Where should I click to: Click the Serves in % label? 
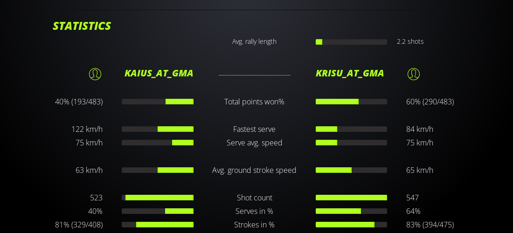click(x=254, y=211)
